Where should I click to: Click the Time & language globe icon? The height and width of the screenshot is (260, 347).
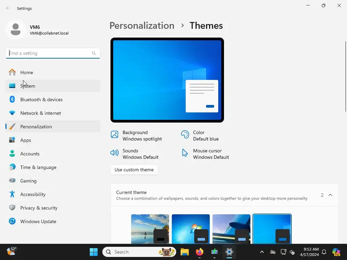[12, 167]
